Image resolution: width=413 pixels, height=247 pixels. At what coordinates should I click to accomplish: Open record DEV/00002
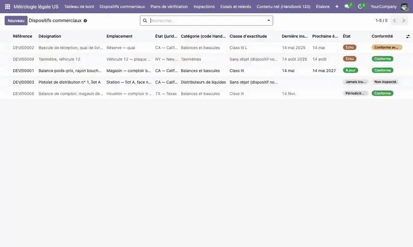tap(24, 48)
